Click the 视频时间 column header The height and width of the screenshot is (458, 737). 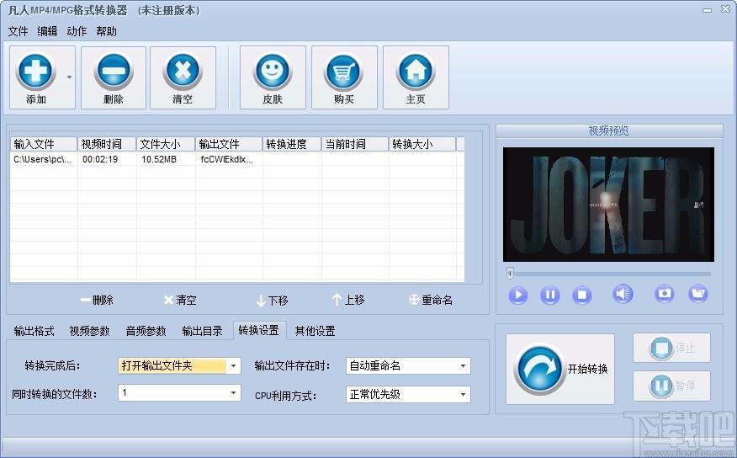107,144
